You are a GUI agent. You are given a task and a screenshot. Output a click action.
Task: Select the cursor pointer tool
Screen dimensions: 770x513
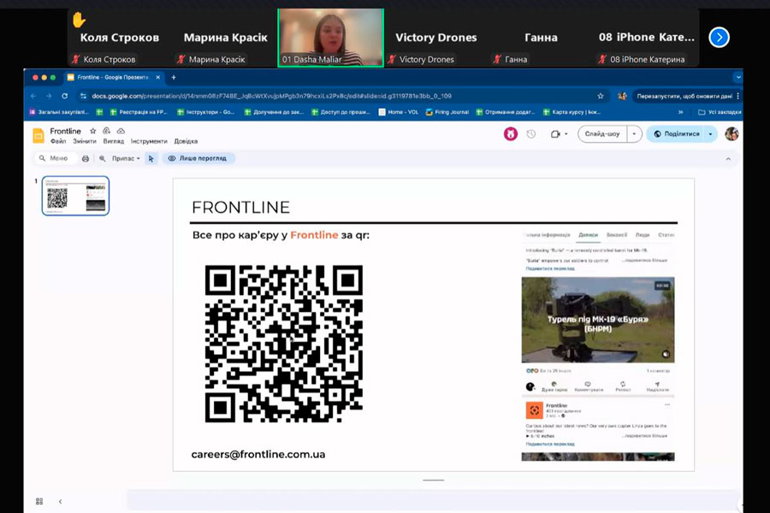[x=151, y=158]
